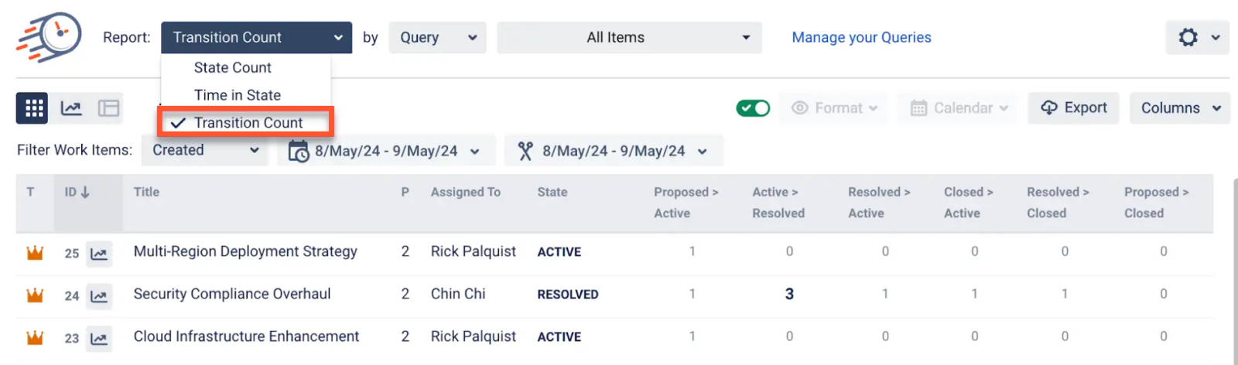Viewport: 1238px width, 365px height.
Task: Open the pivot table view icon
Action: [108, 108]
